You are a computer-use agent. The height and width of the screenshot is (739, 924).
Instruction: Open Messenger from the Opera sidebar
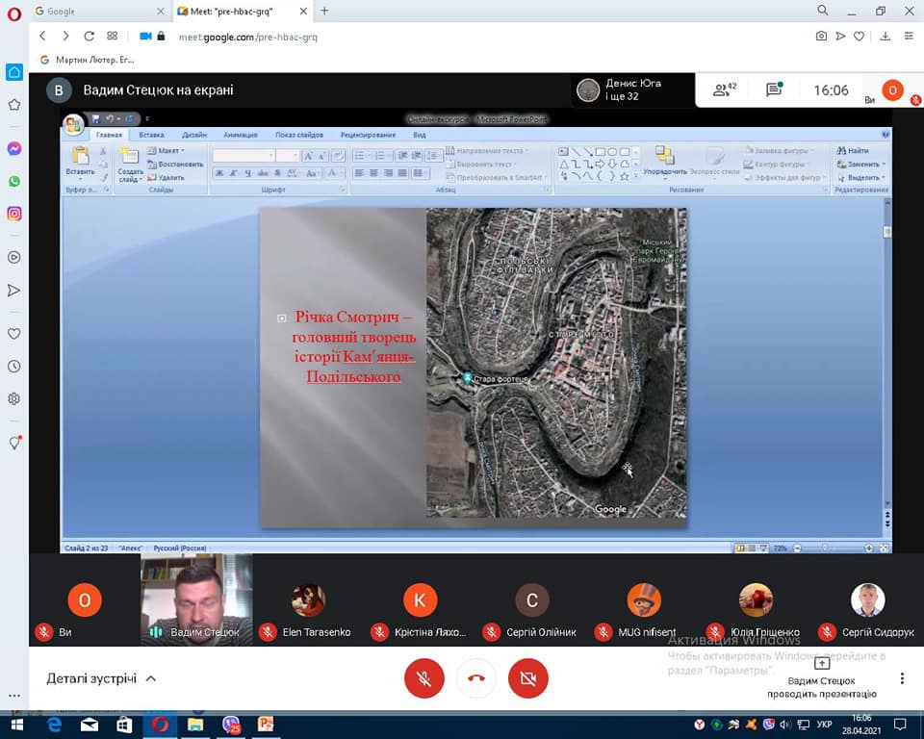pos(14,149)
